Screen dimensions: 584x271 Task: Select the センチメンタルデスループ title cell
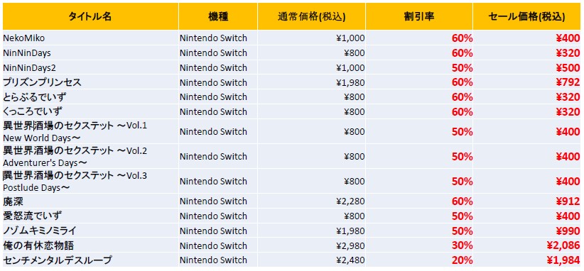(90, 260)
